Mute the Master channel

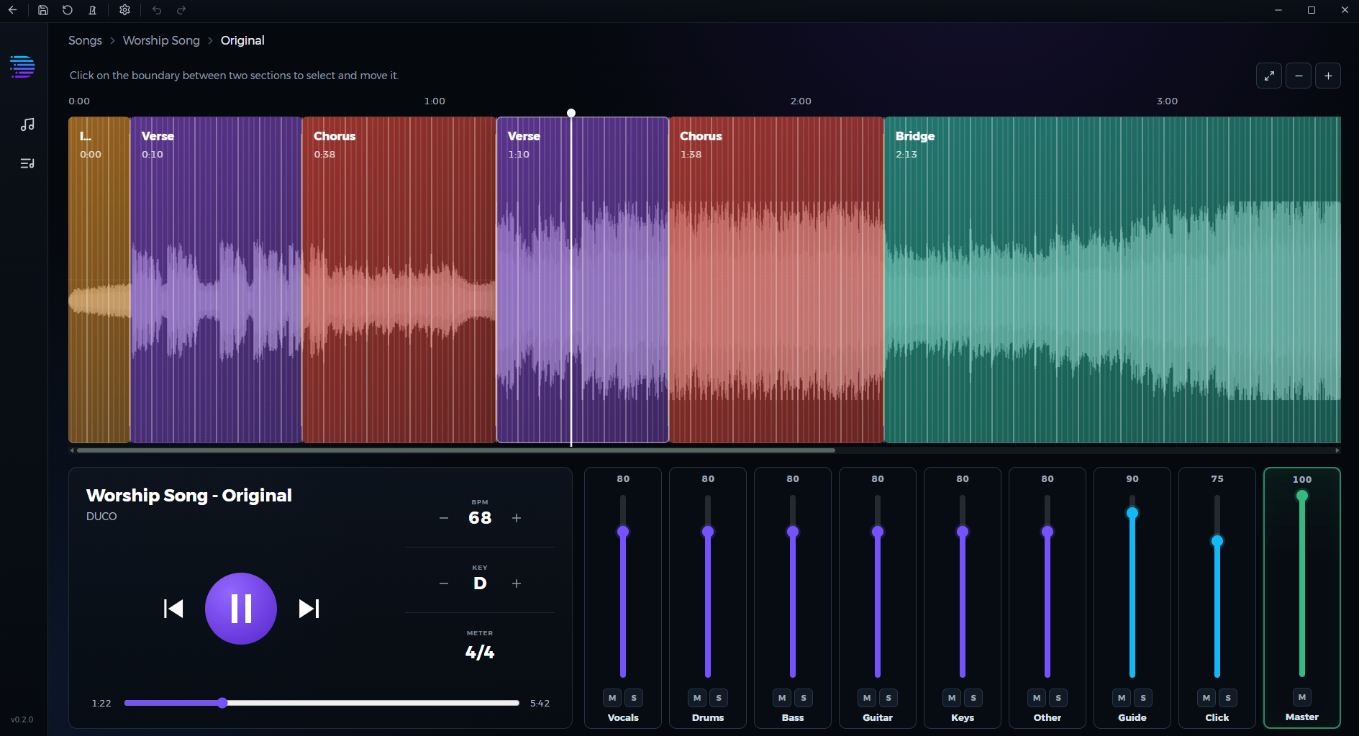click(x=1302, y=697)
